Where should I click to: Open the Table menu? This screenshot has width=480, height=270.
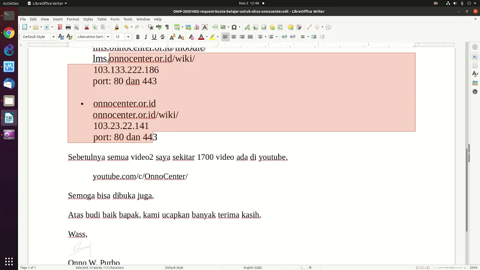102,19
